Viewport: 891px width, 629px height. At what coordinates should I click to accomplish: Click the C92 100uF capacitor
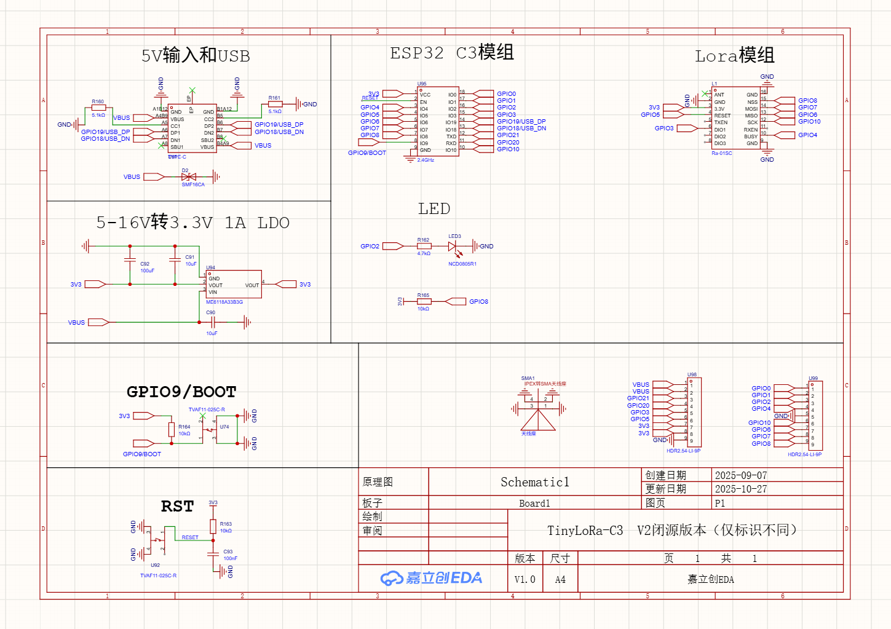click(130, 261)
